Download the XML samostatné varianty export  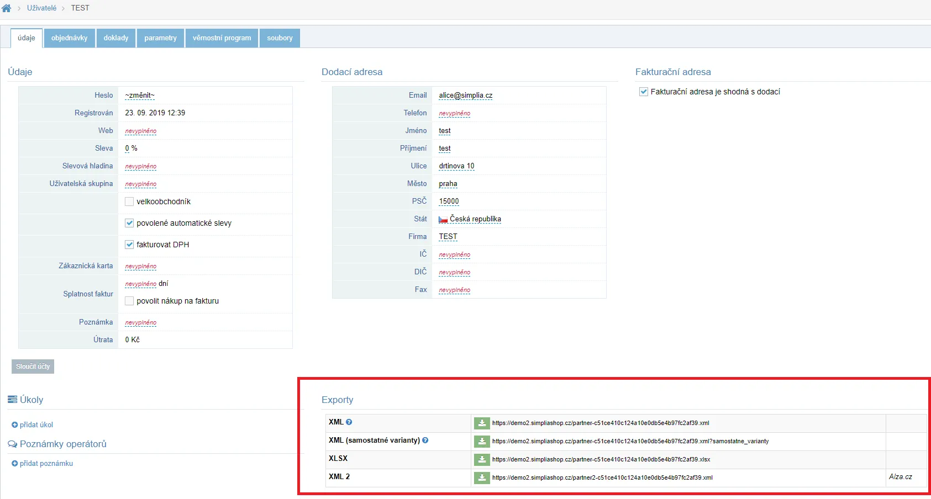point(482,442)
